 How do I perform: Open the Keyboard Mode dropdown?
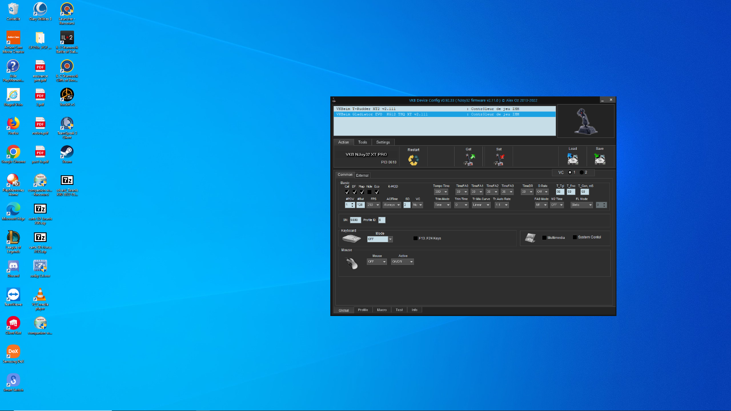[x=380, y=239]
